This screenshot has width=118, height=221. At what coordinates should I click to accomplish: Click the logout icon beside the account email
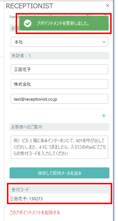(104, 17)
